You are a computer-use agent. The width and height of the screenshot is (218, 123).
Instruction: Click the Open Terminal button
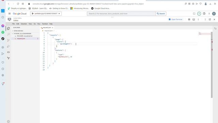pos(175,19)
